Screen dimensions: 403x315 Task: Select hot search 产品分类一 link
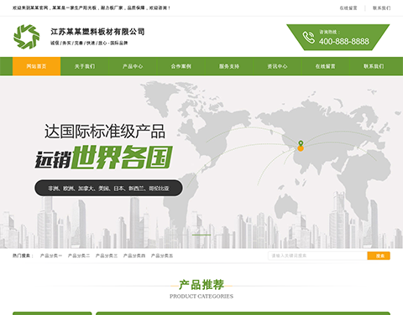[x=51, y=256]
